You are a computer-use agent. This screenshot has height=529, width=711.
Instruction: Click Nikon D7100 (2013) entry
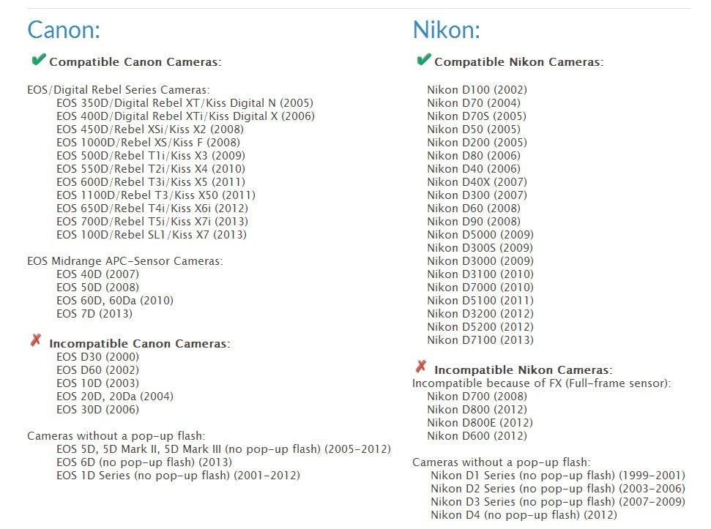coord(480,339)
